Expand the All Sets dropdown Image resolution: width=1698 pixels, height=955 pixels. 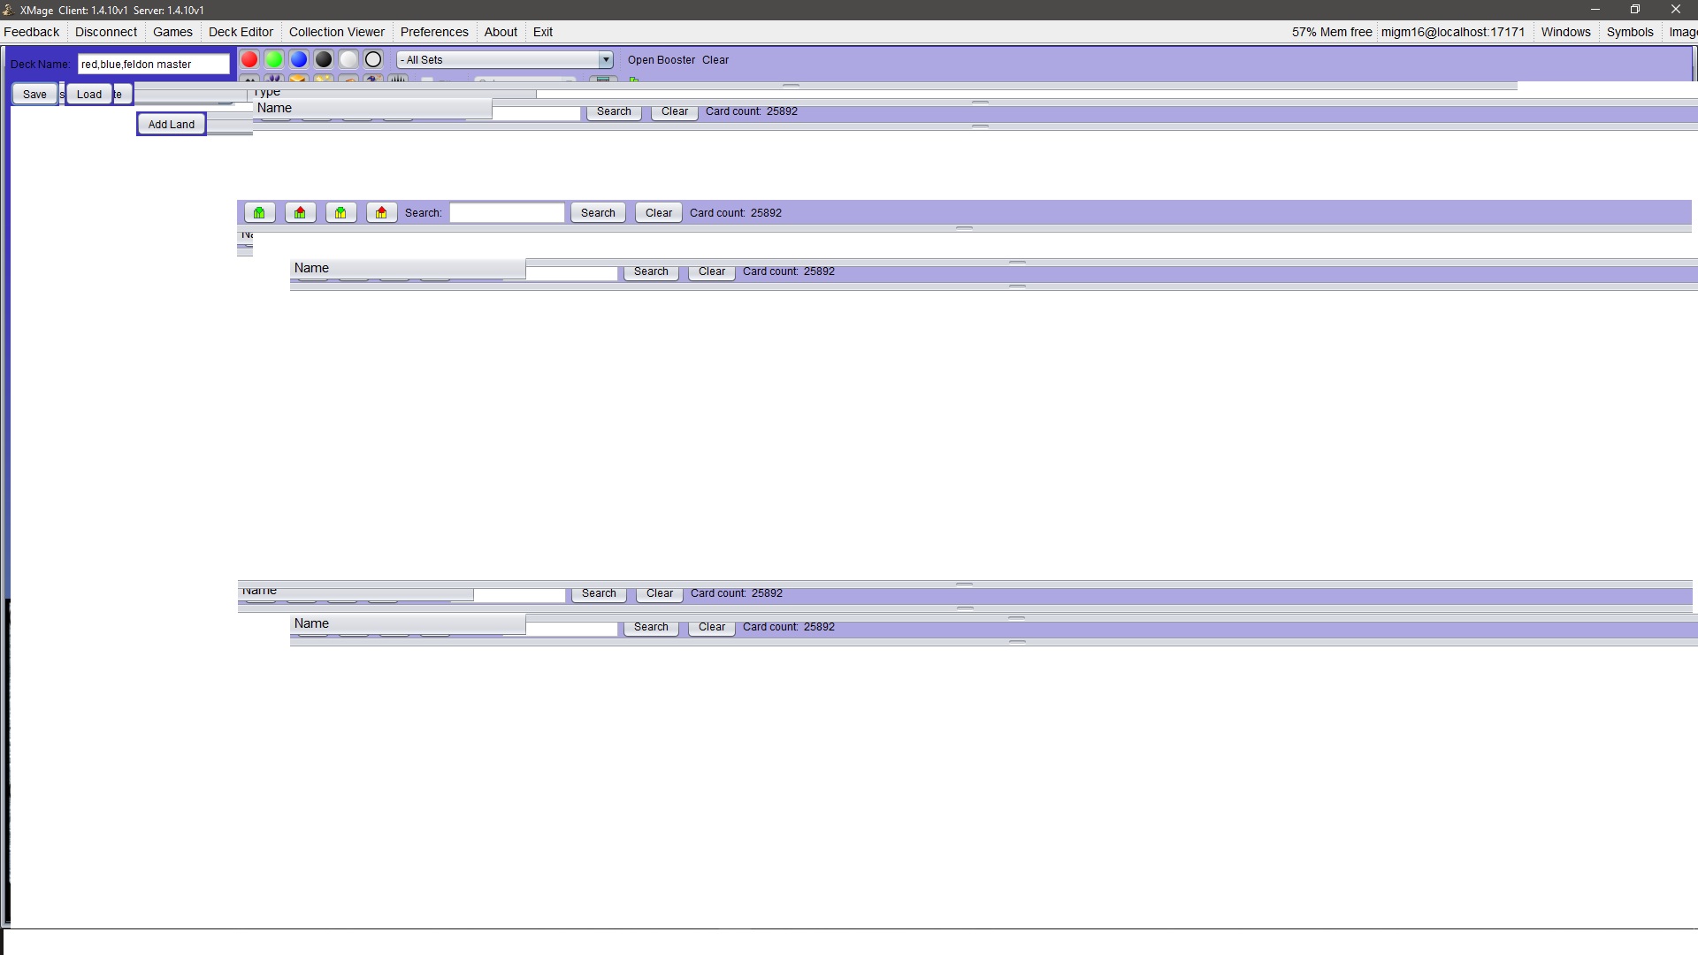(606, 60)
